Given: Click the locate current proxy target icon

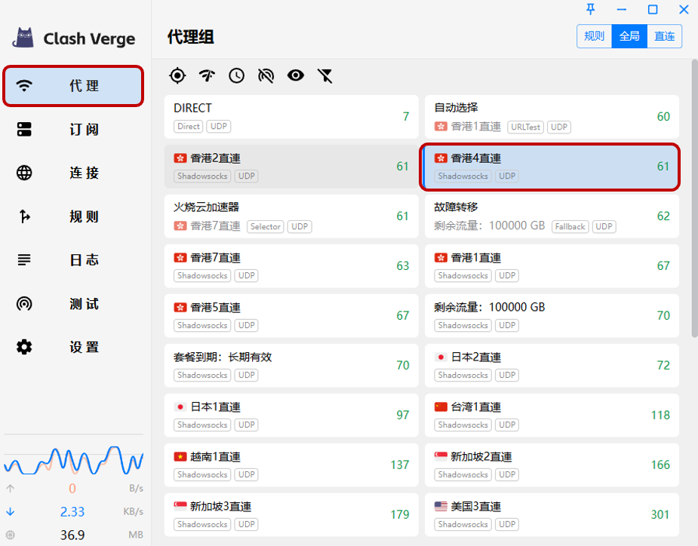Looking at the screenshot, I should tap(177, 75).
